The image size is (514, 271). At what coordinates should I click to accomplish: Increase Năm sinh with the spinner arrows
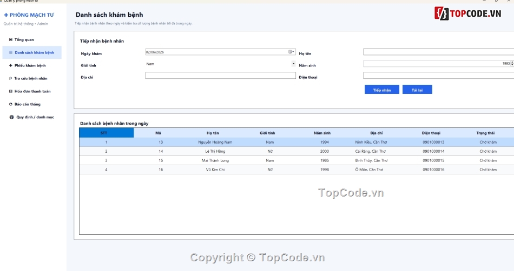pyautogui.click(x=512, y=62)
